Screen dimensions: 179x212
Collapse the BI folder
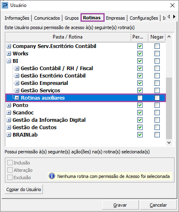click(x=9, y=61)
